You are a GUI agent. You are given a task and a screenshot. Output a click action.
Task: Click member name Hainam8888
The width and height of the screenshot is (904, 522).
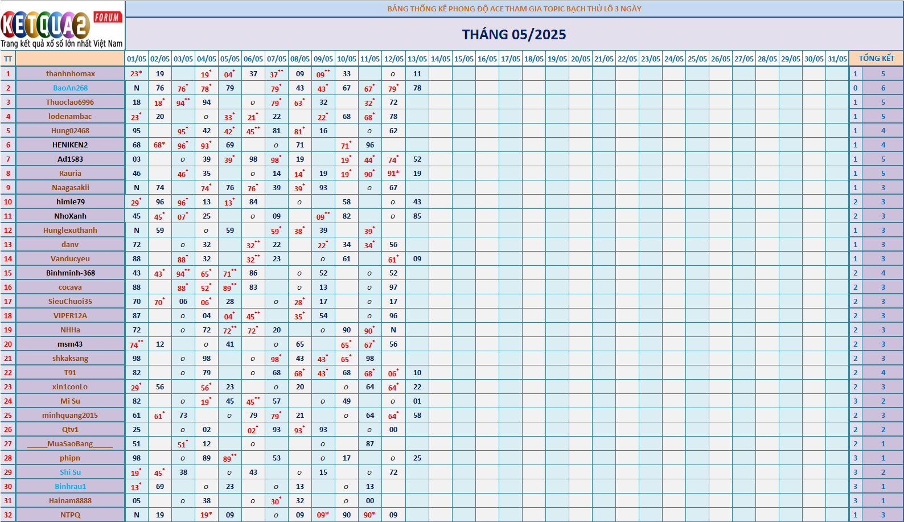[70, 500]
